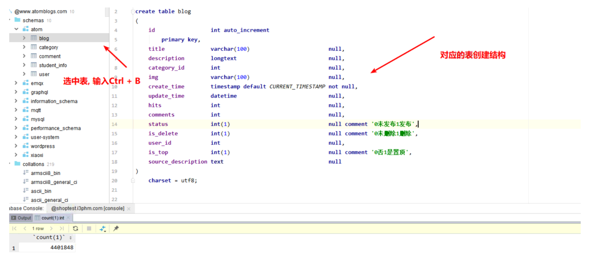This screenshot has width=600, height=266.
Task: Expand the mqtt schema node
Action: (16, 110)
